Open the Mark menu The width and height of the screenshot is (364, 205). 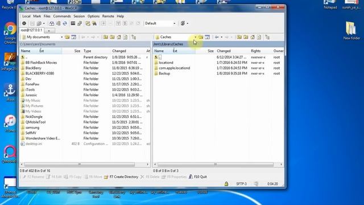(x=37, y=17)
